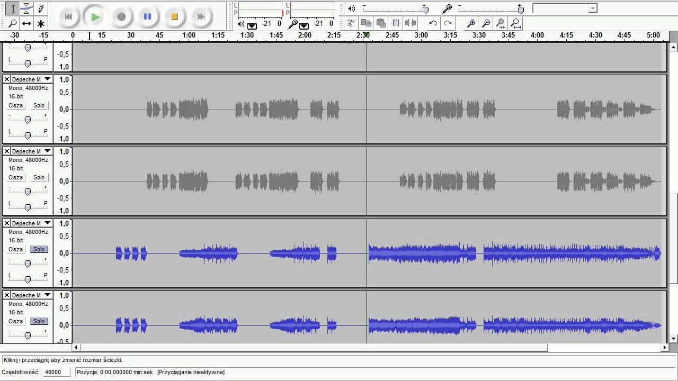Stop playback with the yellow Stop button
The image size is (678, 381).
click(174, 16)
